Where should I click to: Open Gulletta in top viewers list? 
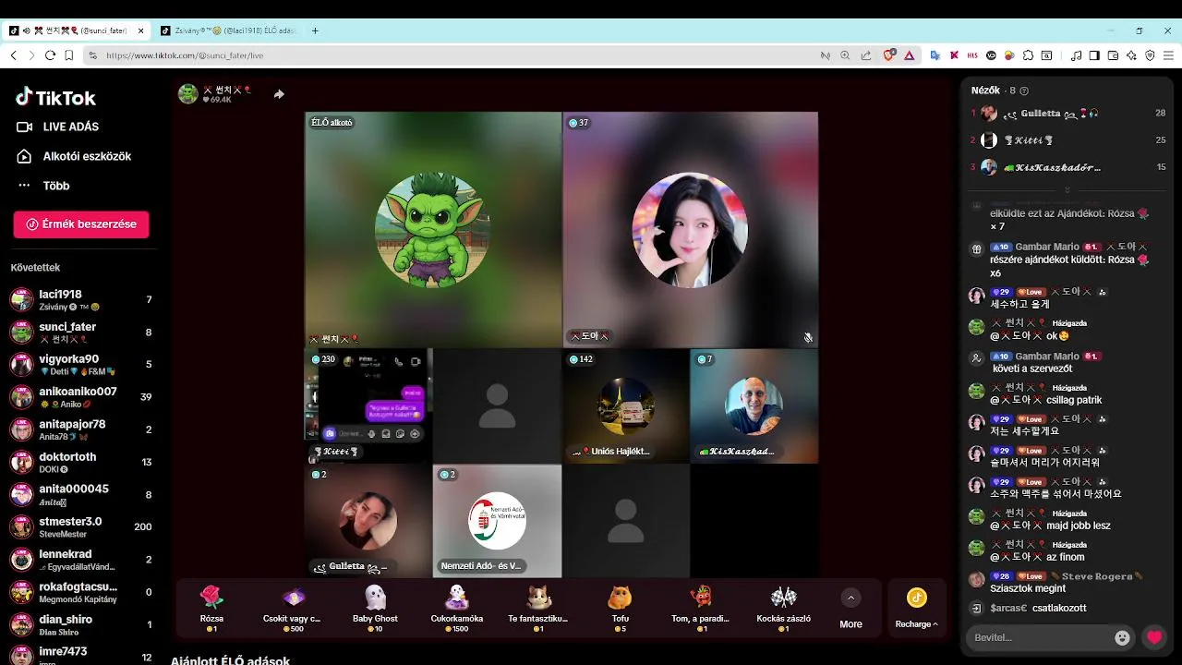point(1067,114)
